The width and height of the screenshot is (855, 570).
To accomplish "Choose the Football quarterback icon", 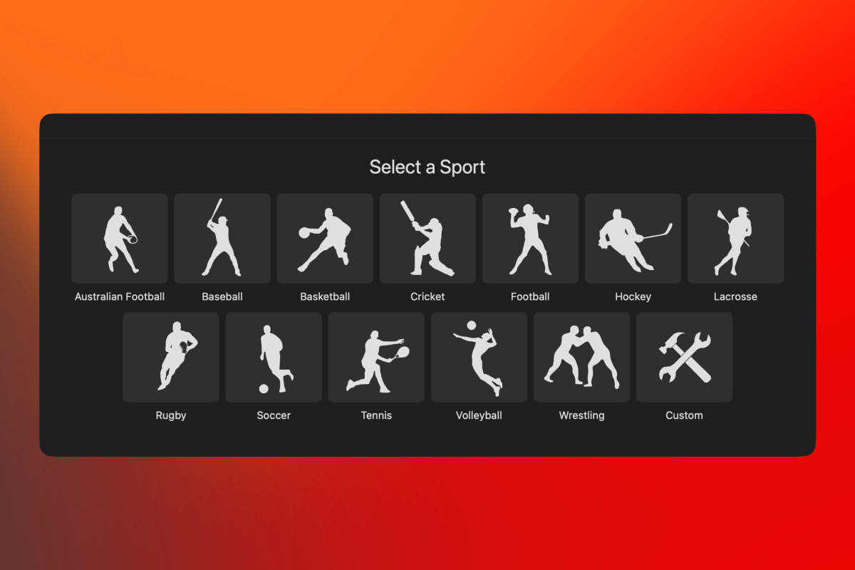I will point(530,239).
